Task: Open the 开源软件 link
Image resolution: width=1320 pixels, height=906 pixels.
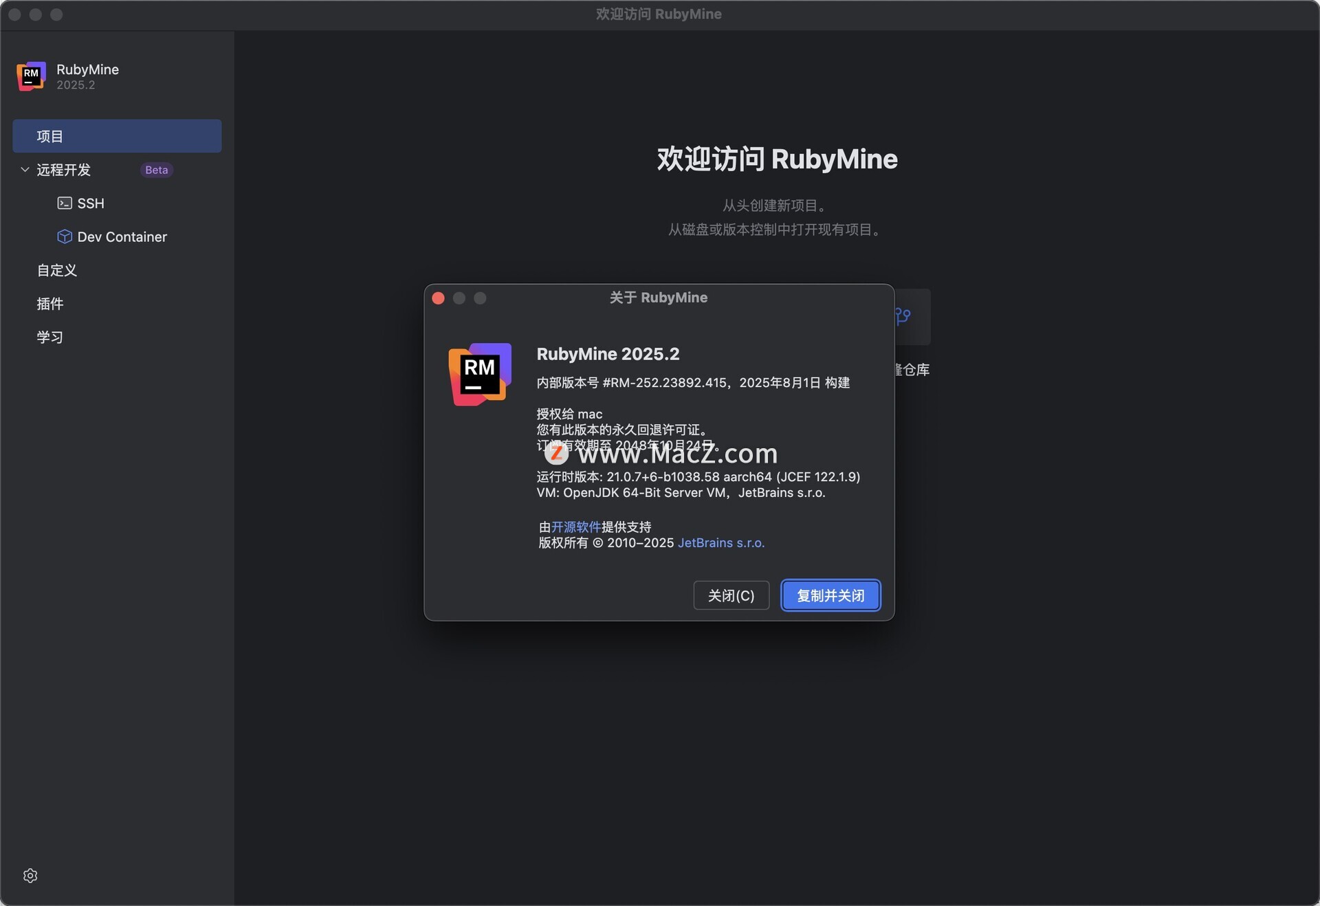Action: [576, 527]
